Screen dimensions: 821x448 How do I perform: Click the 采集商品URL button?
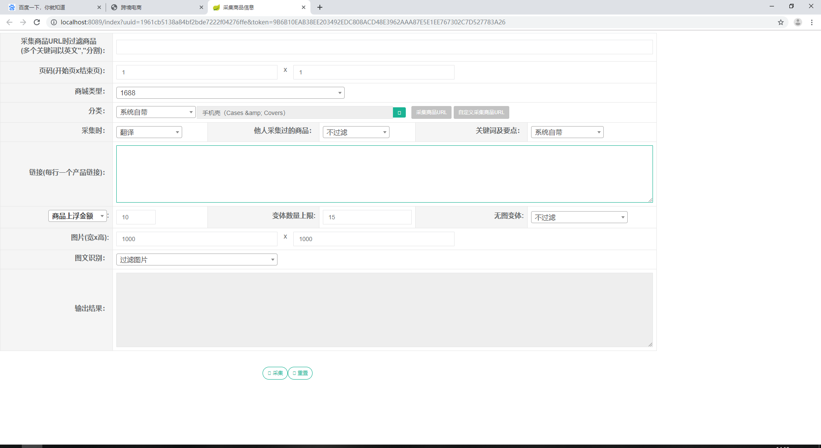point(431,112)
